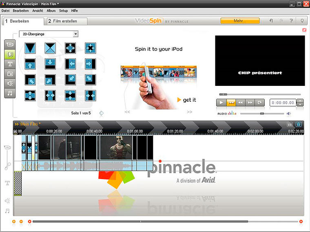Click the lightbulb tips icon
The image size is (310, 232).
[302, 20]
